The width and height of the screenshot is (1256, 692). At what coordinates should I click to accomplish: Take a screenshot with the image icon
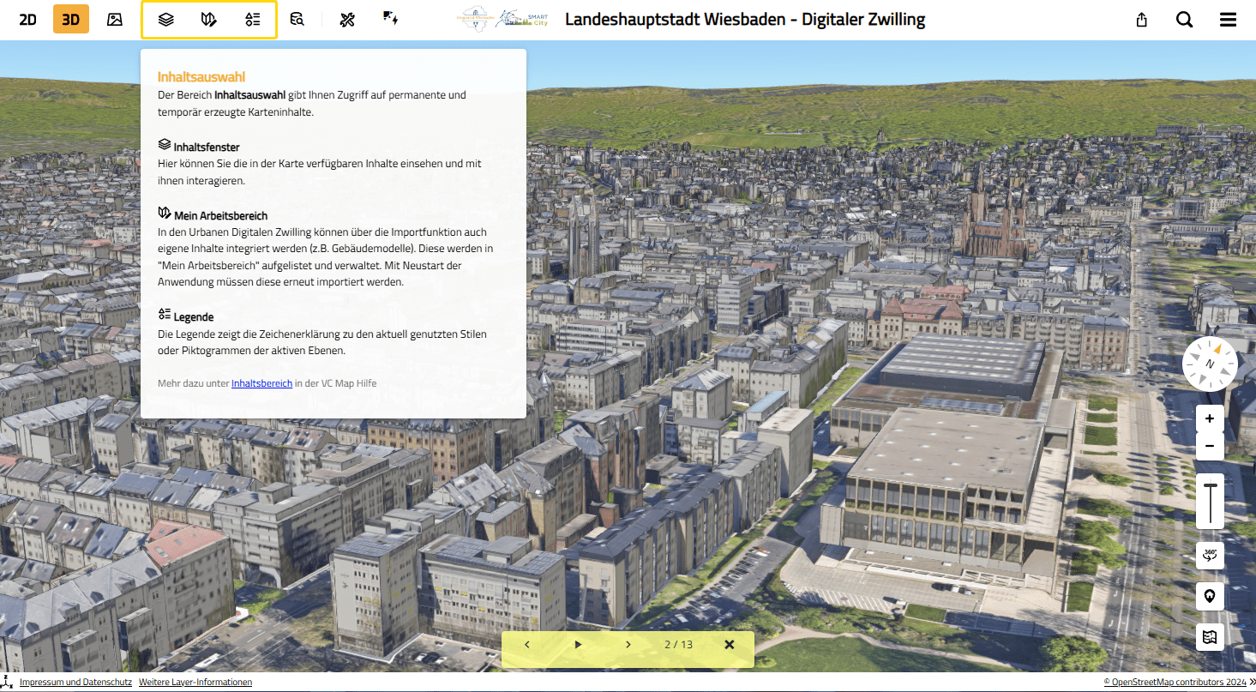pyautogui.click(x=114, y=19)
